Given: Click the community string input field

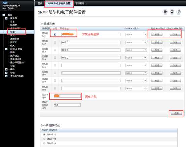Looking at the screenshot, I should (67, 96).
